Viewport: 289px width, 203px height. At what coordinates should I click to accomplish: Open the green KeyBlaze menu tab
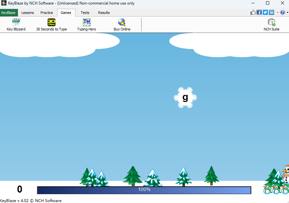[x=9, y=13]
